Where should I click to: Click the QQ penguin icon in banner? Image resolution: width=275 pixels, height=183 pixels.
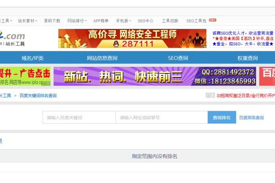116,44
